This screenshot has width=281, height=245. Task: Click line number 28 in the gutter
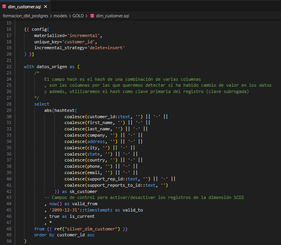pyautogui.click(x=9, y=104)
